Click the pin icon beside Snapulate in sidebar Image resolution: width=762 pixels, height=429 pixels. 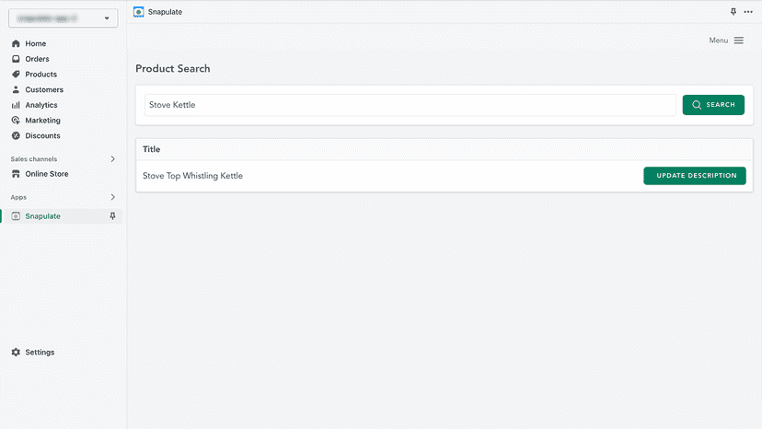point(113,216)
